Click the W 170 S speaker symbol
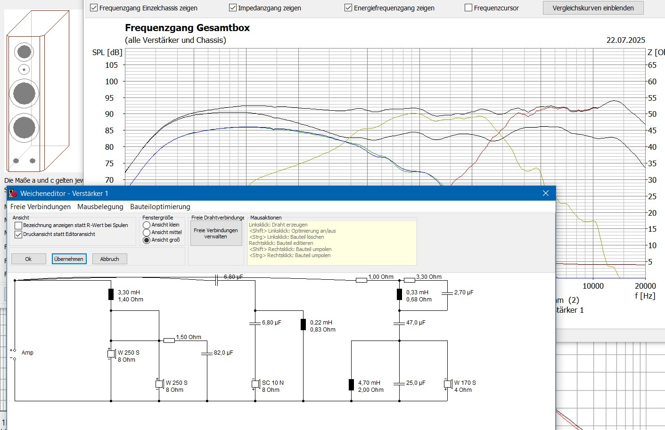Image resolution: width=665 pixels, height=430 pixels. (x=447, y=384)
